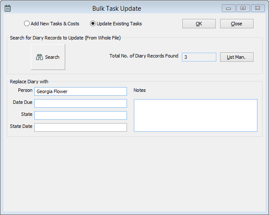
Task: Maximize the Bulk Task Update window
Action: click(243, 8)
